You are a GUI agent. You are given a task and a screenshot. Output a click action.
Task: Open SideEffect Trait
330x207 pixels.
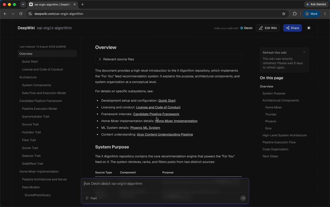[x=32, y=164]
